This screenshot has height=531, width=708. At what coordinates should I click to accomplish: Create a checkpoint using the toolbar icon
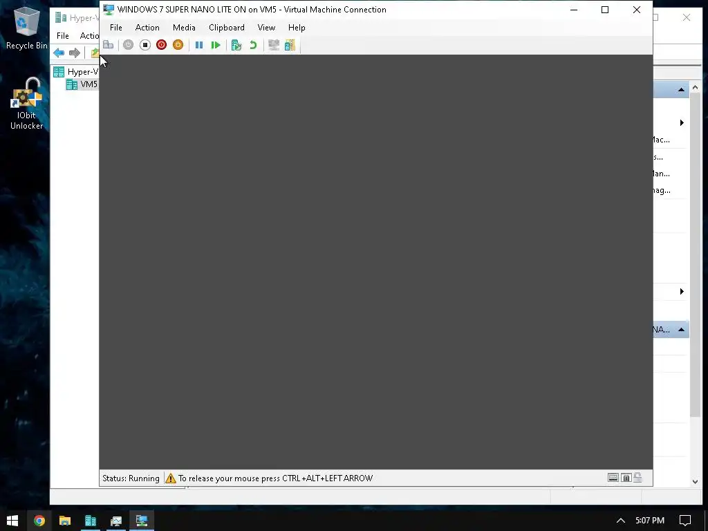236,45
